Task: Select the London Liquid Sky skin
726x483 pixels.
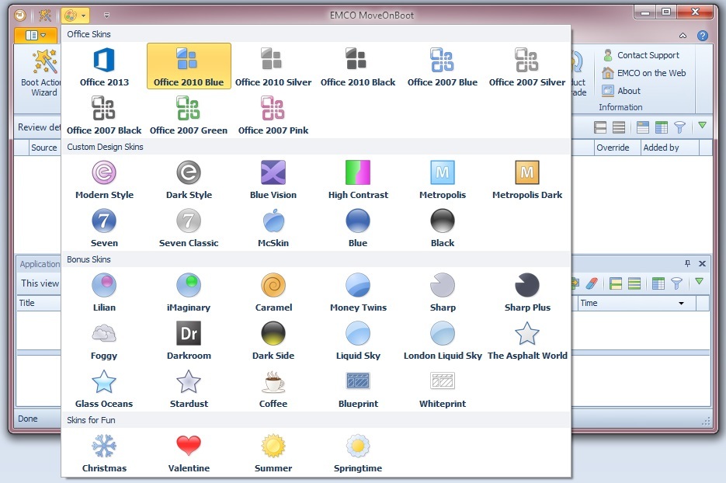Action: [443, 340]
